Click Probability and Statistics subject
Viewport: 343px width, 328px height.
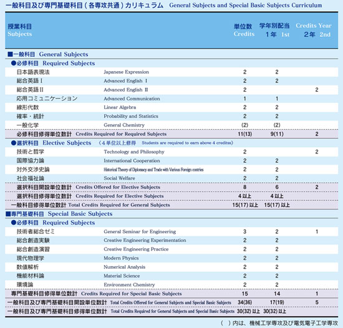131,117
